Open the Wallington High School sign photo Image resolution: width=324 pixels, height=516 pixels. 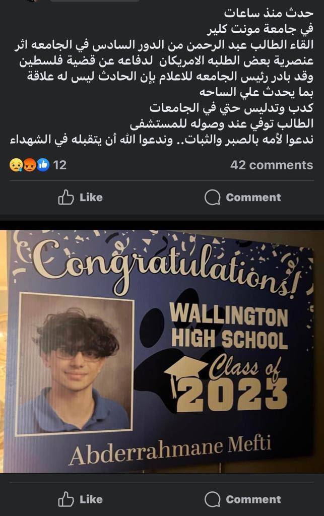click(x=162, y=351)
